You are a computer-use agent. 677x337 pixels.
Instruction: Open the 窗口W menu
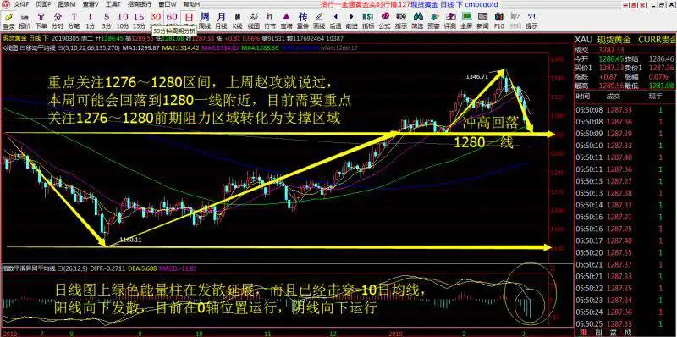pyautogui.click(x=168, y=4)
